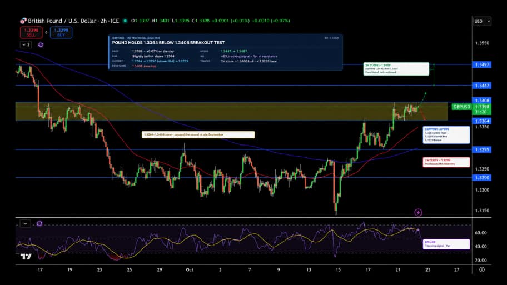This screenshot has height=285, width=507.
Task: Click the +0.0001 (+0.01%) change value
Action: click(231, 21)
